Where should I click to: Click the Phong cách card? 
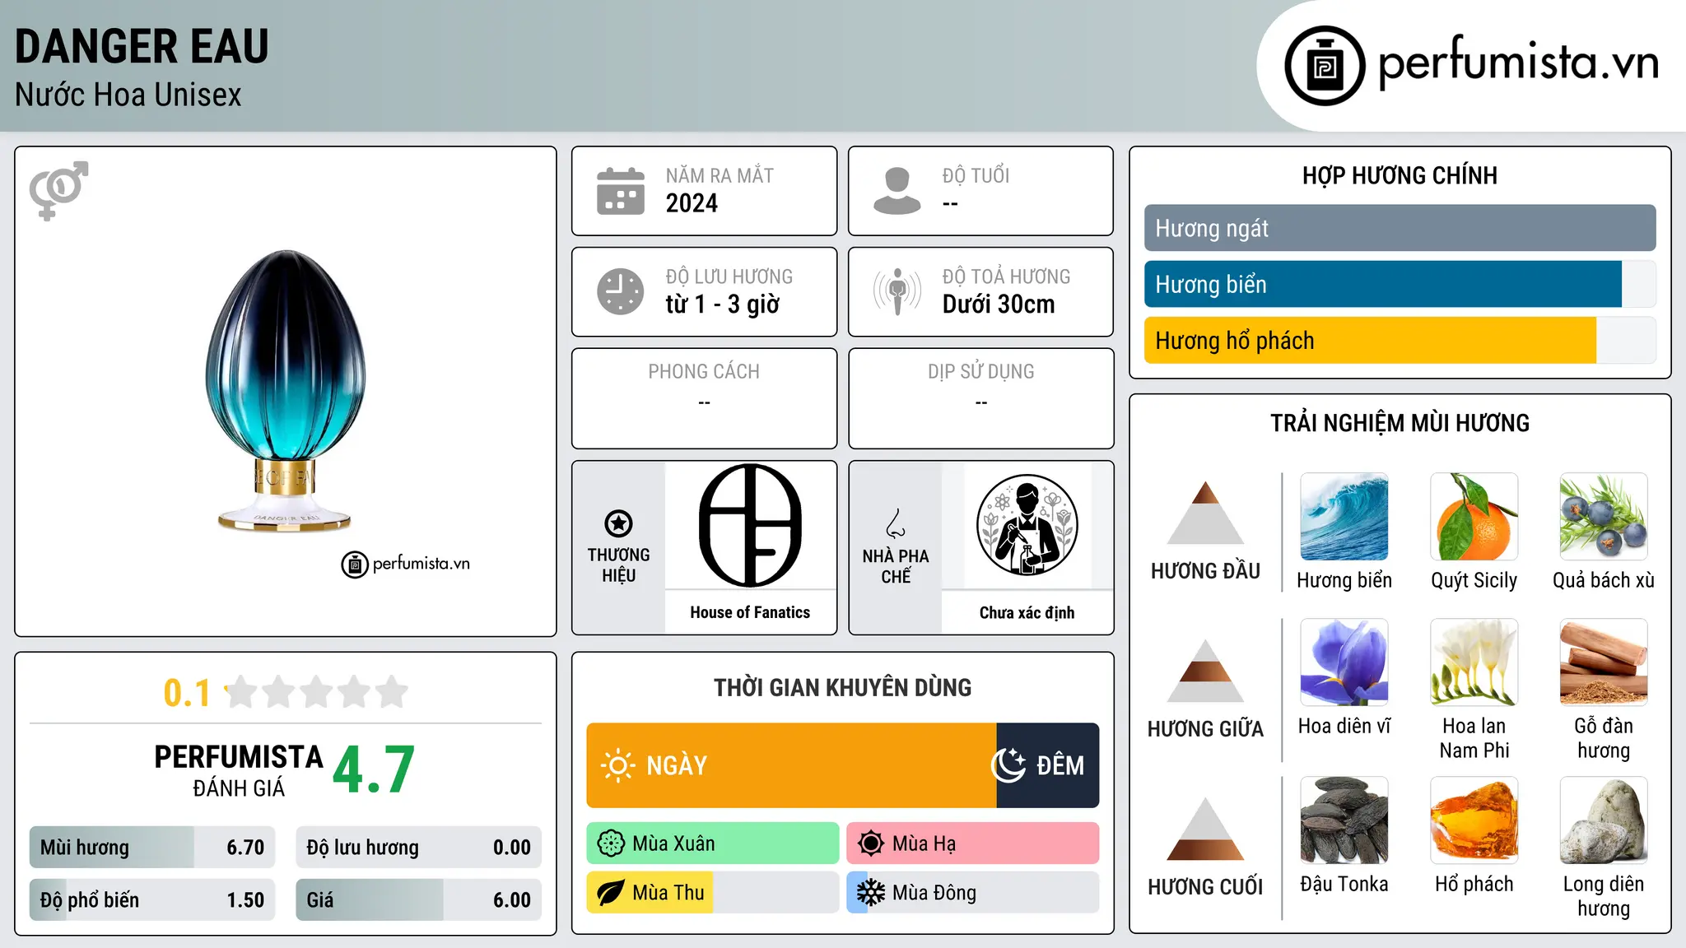704,398
